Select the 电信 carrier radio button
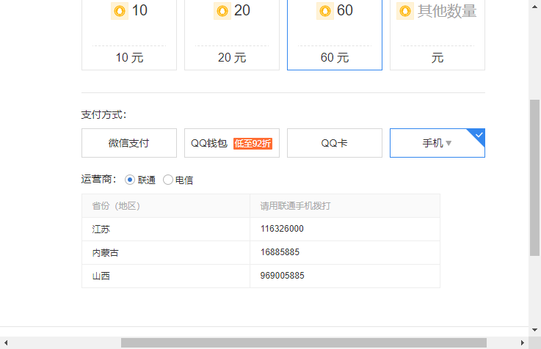This screenshot has height=349, width=541. 167,180
